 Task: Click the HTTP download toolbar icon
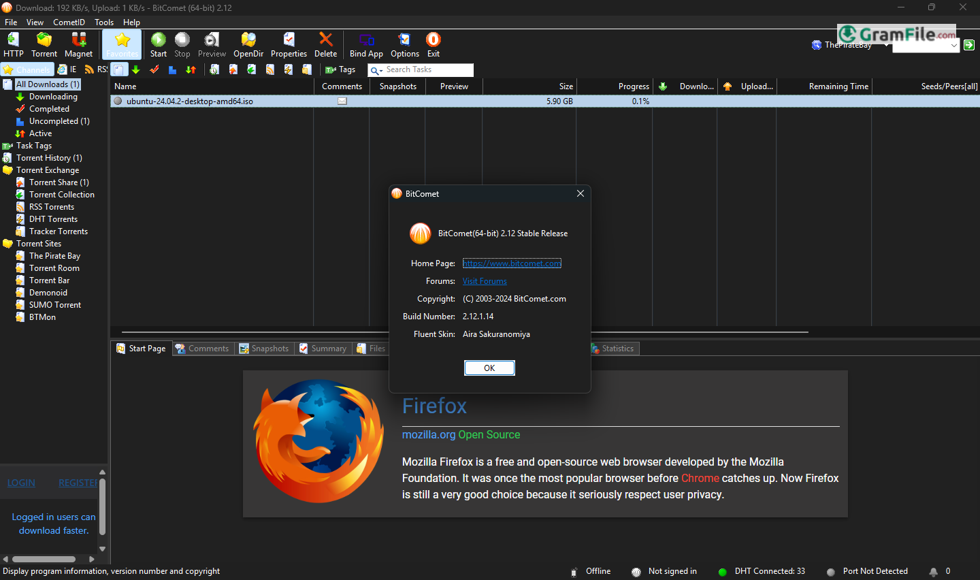[13, 45]
